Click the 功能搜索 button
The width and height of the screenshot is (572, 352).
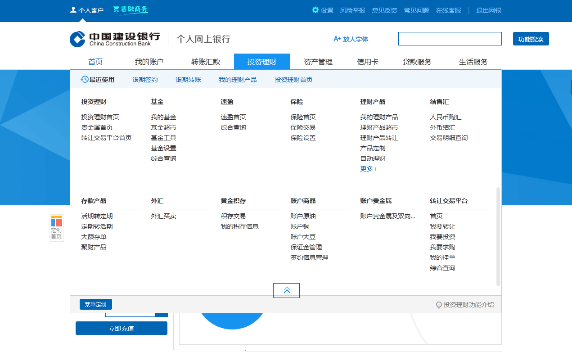(x=531, y=39)
